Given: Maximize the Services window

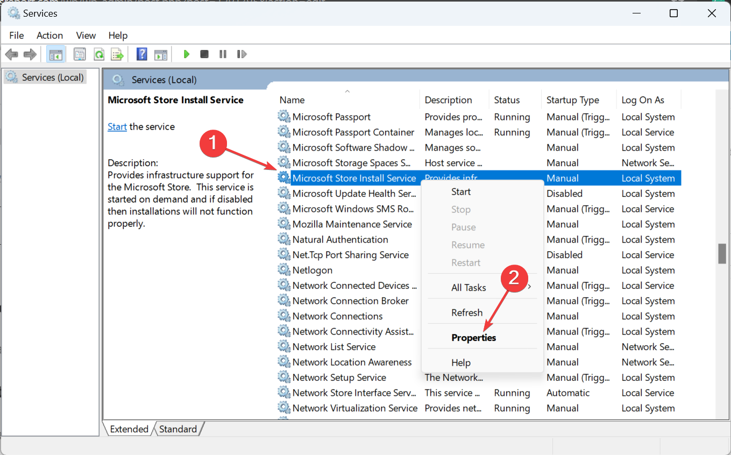Looking at the screenshot, I should pos(673,13).
